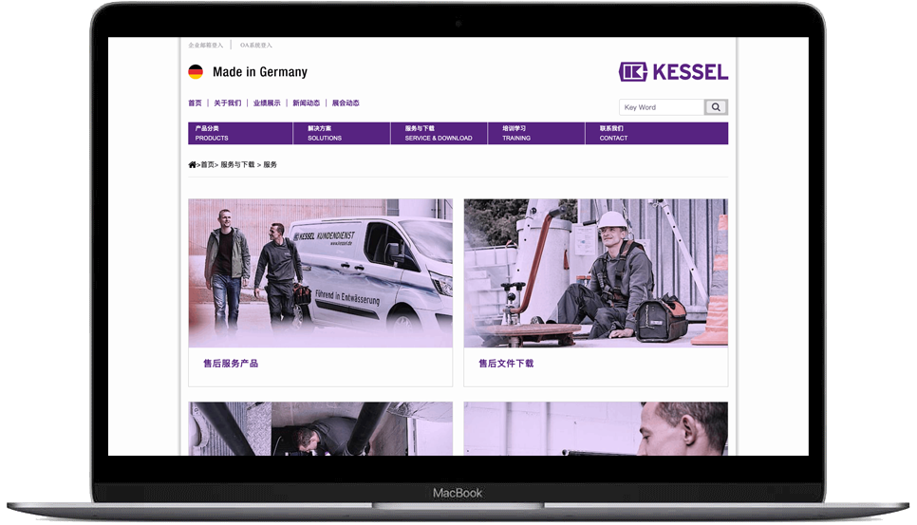Open the PRODUCTS menu
The height and width of the screenshot is (525, 917).
click(240, 133)
